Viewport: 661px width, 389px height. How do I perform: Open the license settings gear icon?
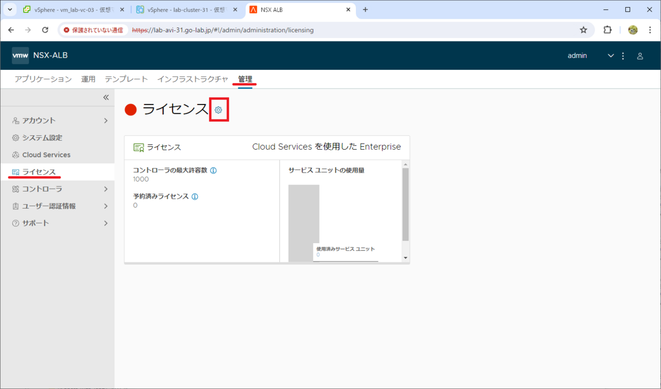coord(218,110)
